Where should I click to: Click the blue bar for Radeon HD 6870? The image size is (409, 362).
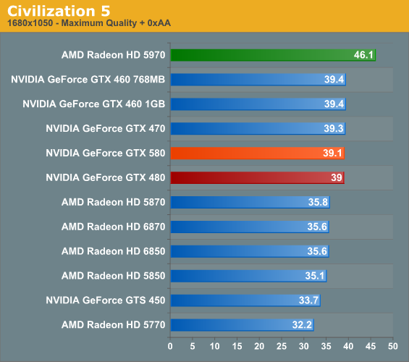[x=250, y=227]
